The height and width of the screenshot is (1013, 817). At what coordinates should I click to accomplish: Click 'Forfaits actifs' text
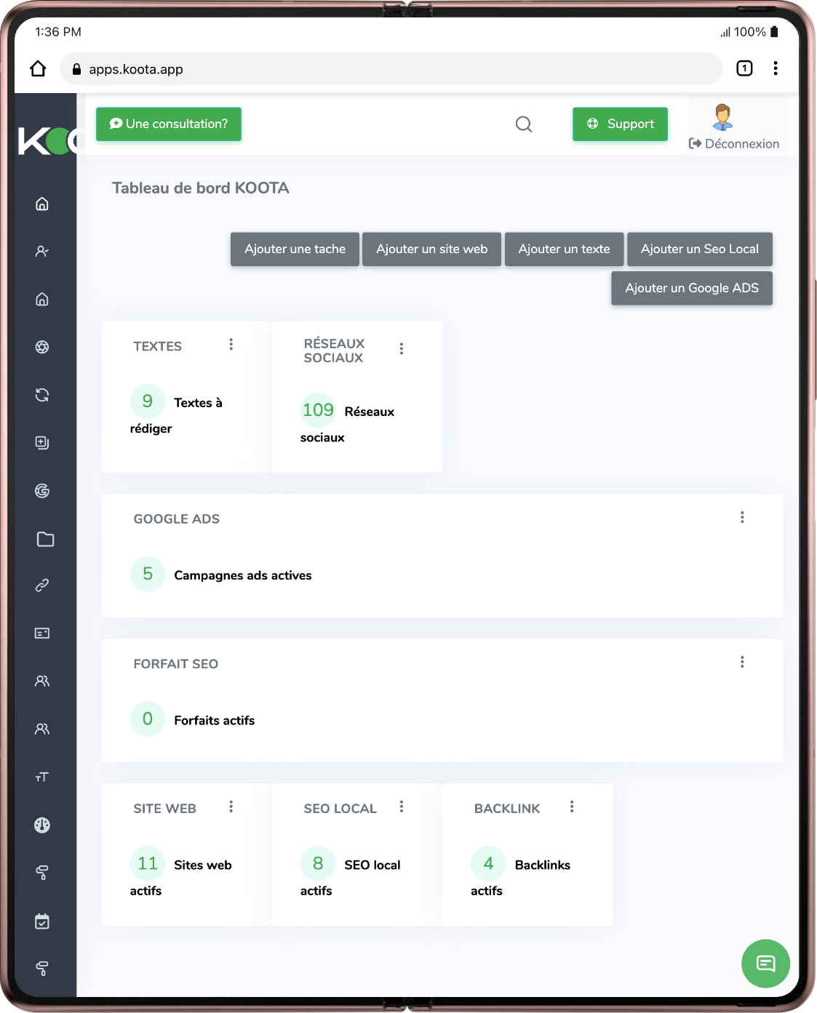215,721
